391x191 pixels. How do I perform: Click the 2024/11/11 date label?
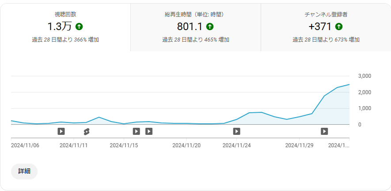coord(74,145)
